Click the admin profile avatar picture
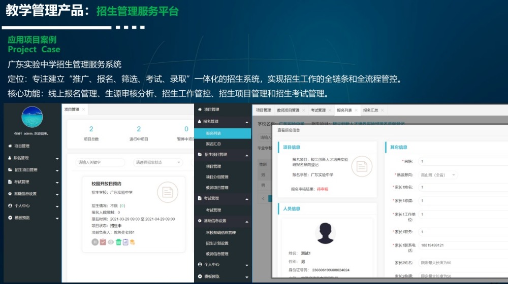 point(32,117)
